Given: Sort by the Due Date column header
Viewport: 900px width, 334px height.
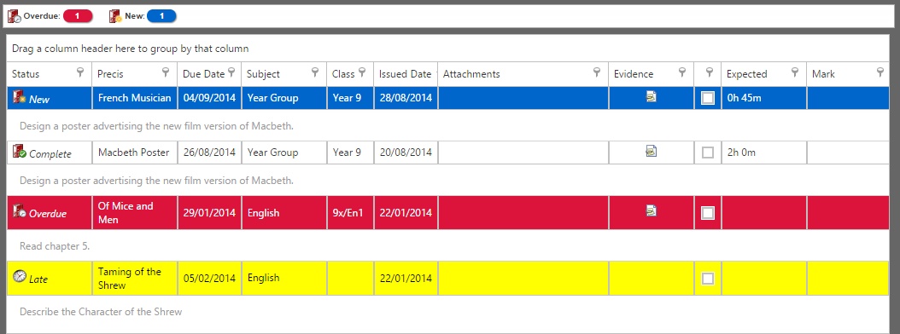Looking at the screenshot, I should click(x=204, y=74).
